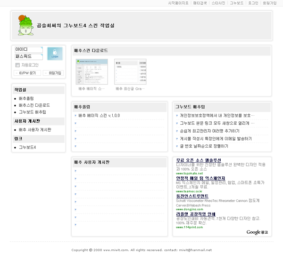Enable the 자동로그인 checkbox

pos(17,65)
